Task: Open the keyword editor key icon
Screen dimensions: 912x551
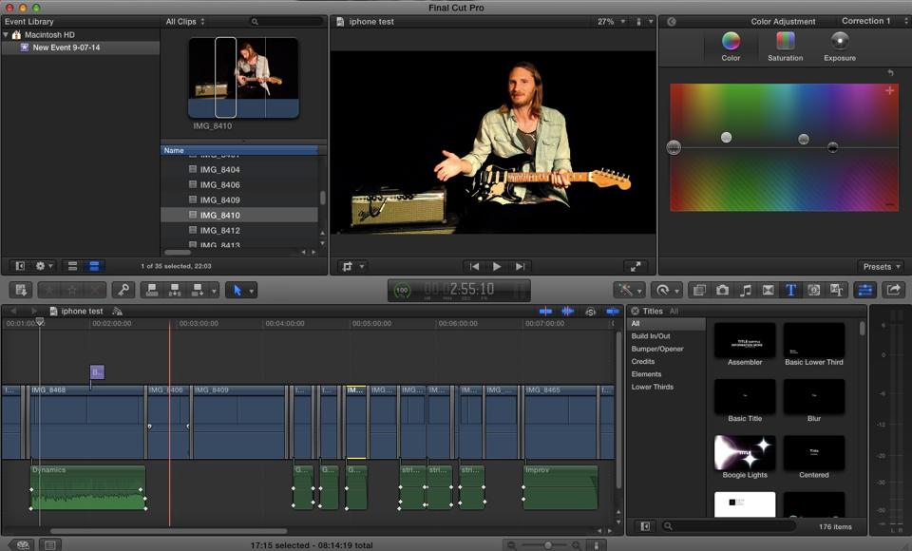Action: click(x=123, y=290)
